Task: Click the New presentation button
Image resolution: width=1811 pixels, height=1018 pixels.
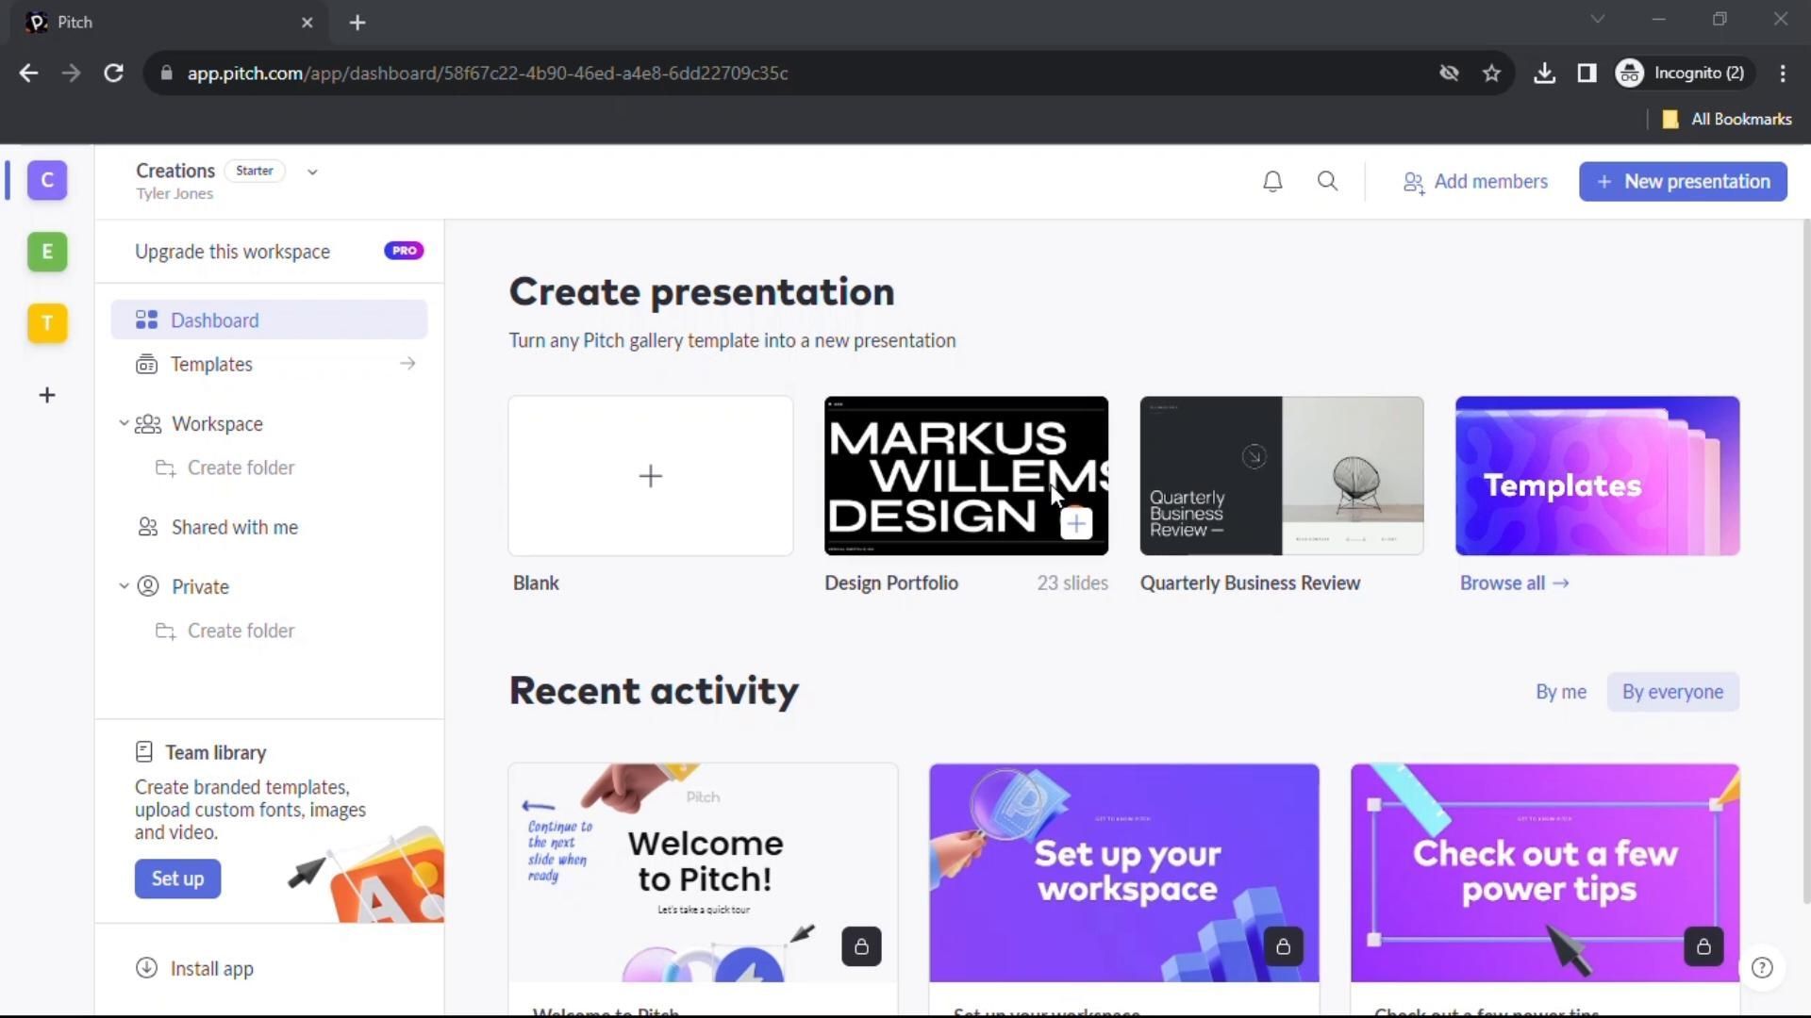Action: [1683, 182]
